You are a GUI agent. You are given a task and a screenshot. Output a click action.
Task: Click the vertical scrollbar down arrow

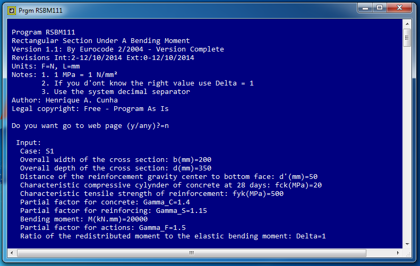[407, 244]
